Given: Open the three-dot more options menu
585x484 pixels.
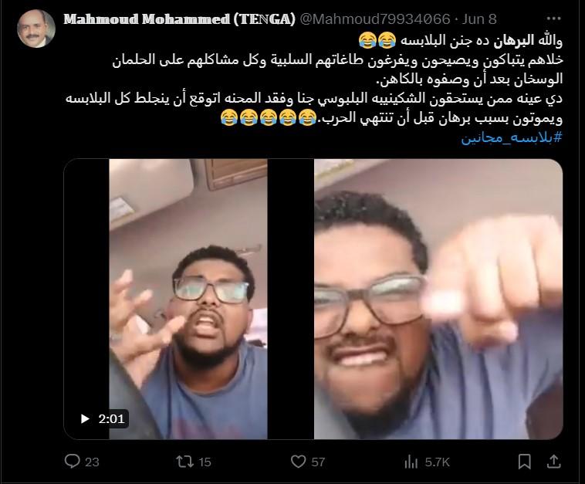Looking at the screenshot, I should tap(553, 19).
